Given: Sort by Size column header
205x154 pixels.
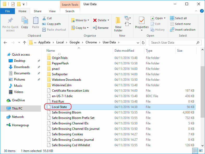Looking at the screenshot, I should point(180,51).
